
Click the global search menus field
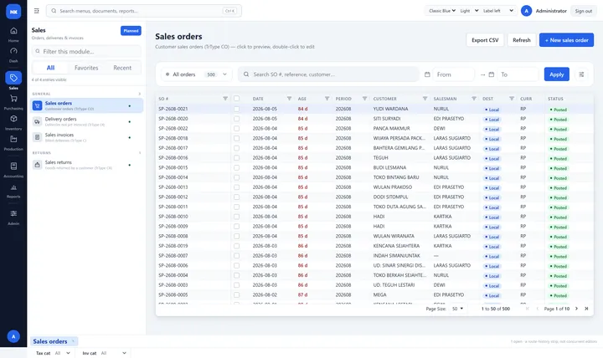coord(144,11)
